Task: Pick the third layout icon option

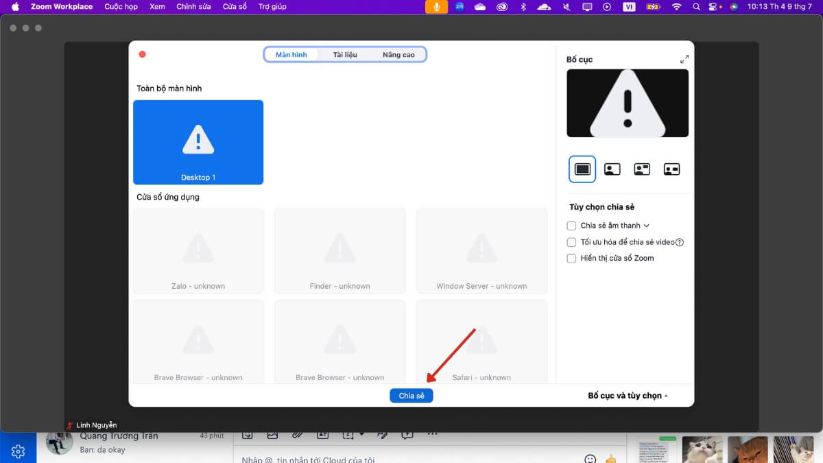Action: [642, 169]
